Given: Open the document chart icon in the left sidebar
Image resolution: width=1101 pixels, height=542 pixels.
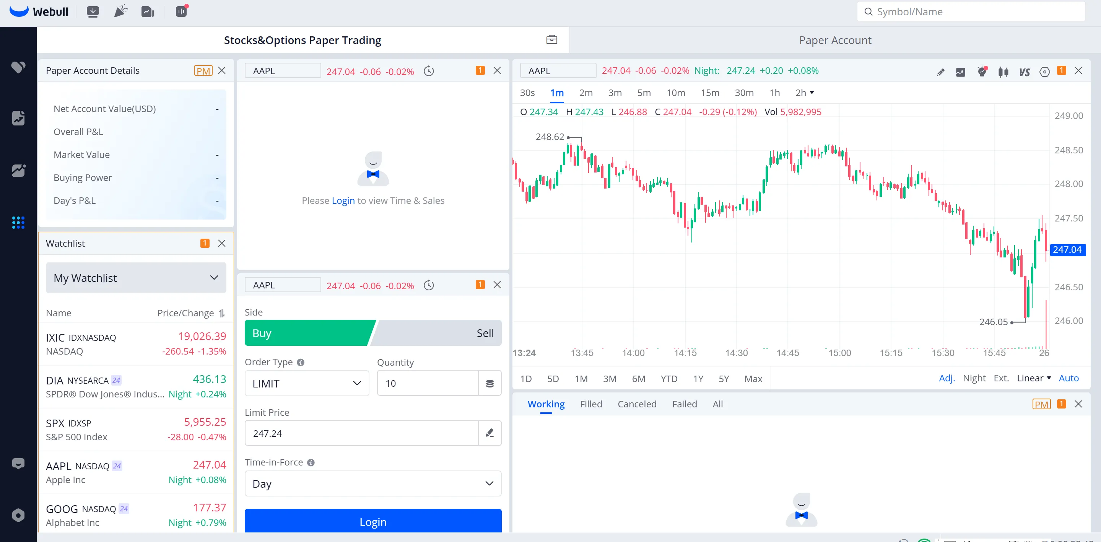Looking at the screenshot, I should [x=18, y=118].
